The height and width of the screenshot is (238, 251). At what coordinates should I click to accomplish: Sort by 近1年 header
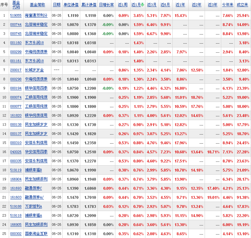pyautogui.click(x=180, y=5)
